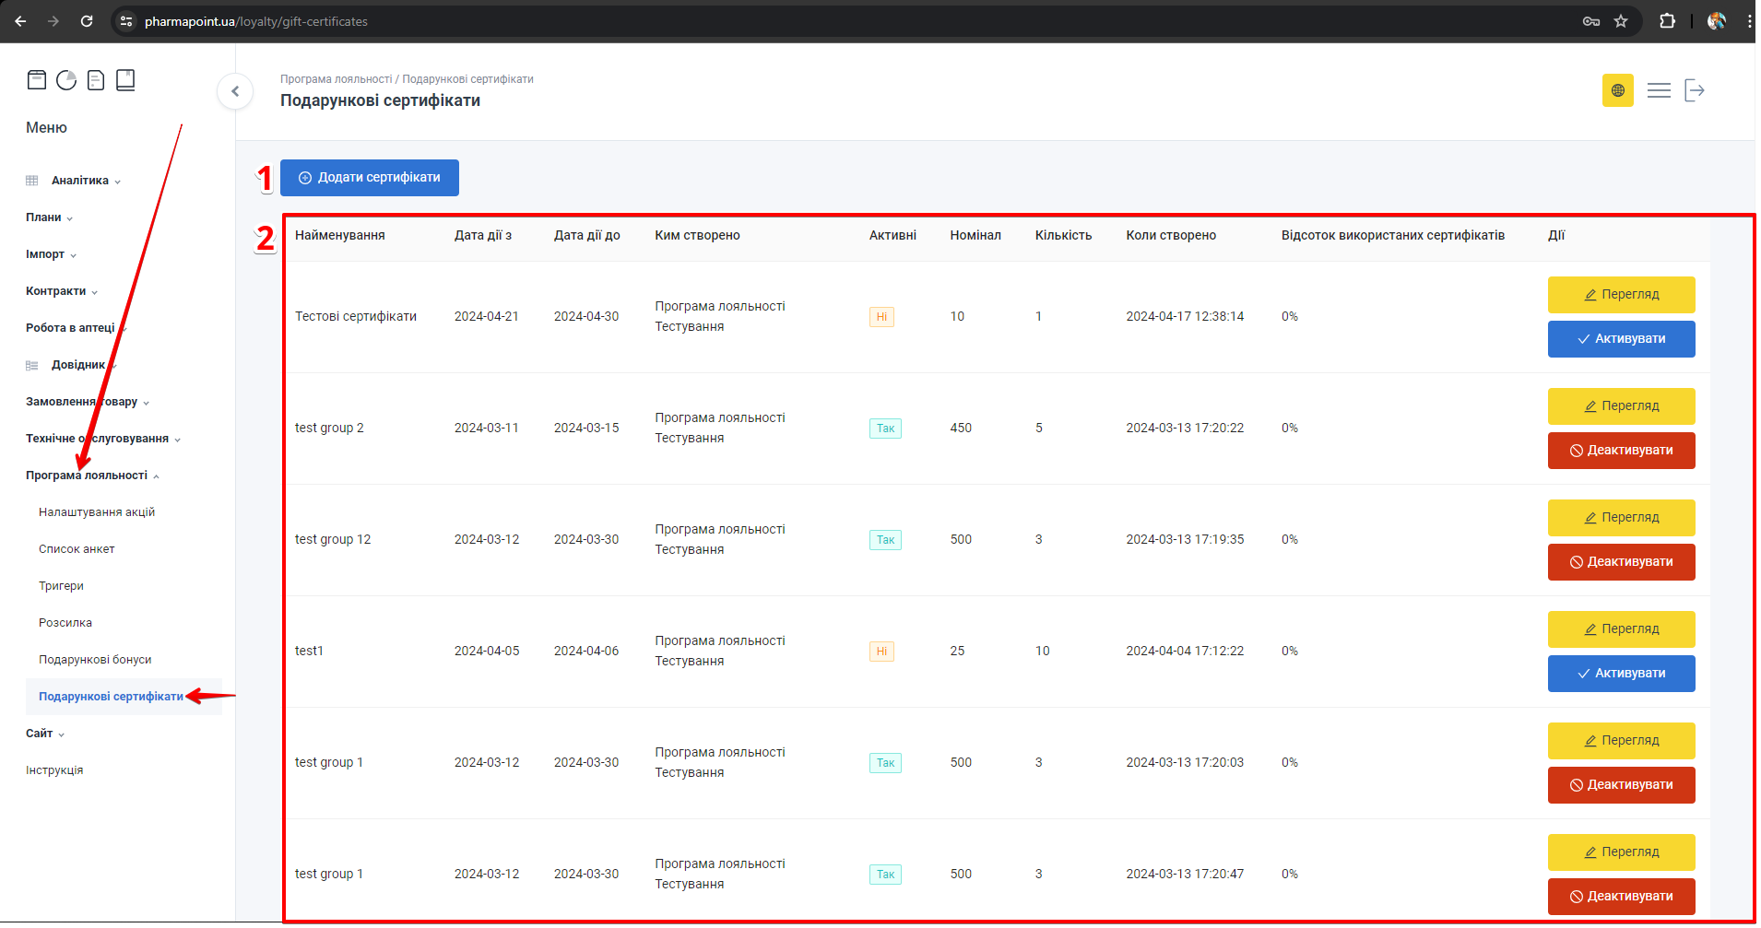The width and height of the screenshot is (1761, 928).
Task: Click the document icon above the menu
Action: pos(96,80)
